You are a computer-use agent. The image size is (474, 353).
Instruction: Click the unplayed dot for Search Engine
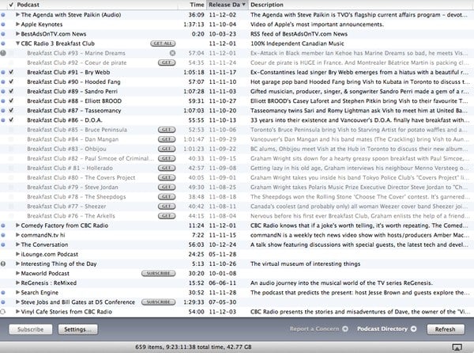(3, 293)
